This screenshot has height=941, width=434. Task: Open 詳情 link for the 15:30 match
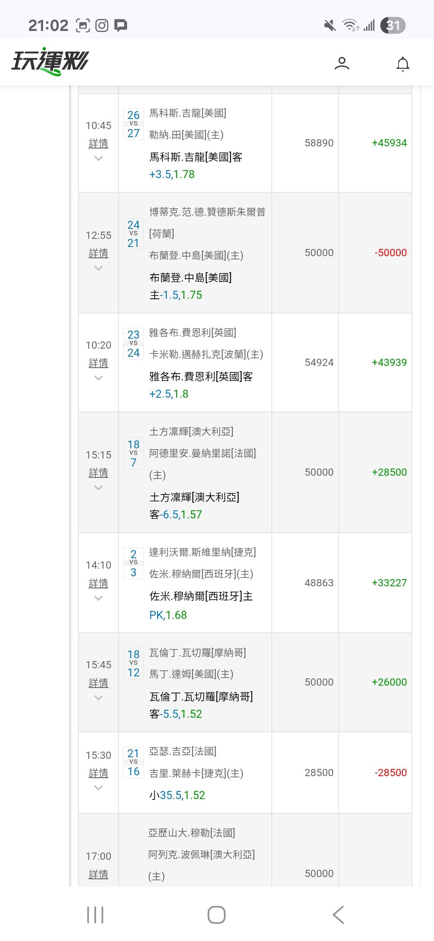tap(98, 773)
